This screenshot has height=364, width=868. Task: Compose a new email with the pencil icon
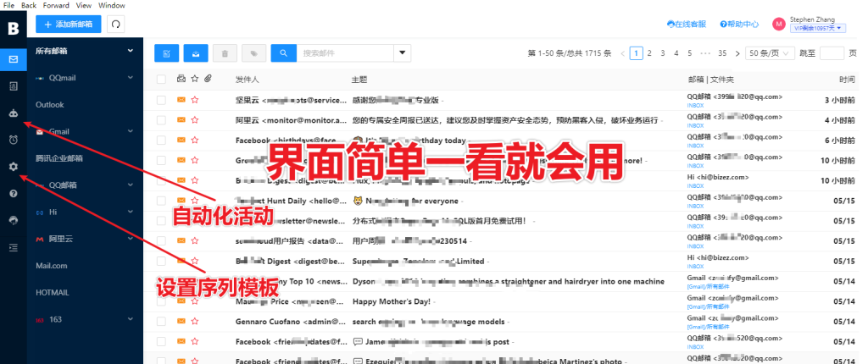point(167,53)
